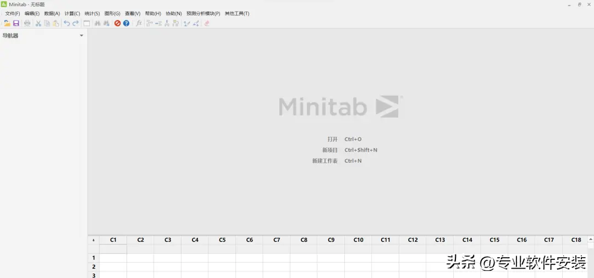This screenshot has width=594, height=278.
Task: Open the 编辑(E) menu
Action: point(32,13)
